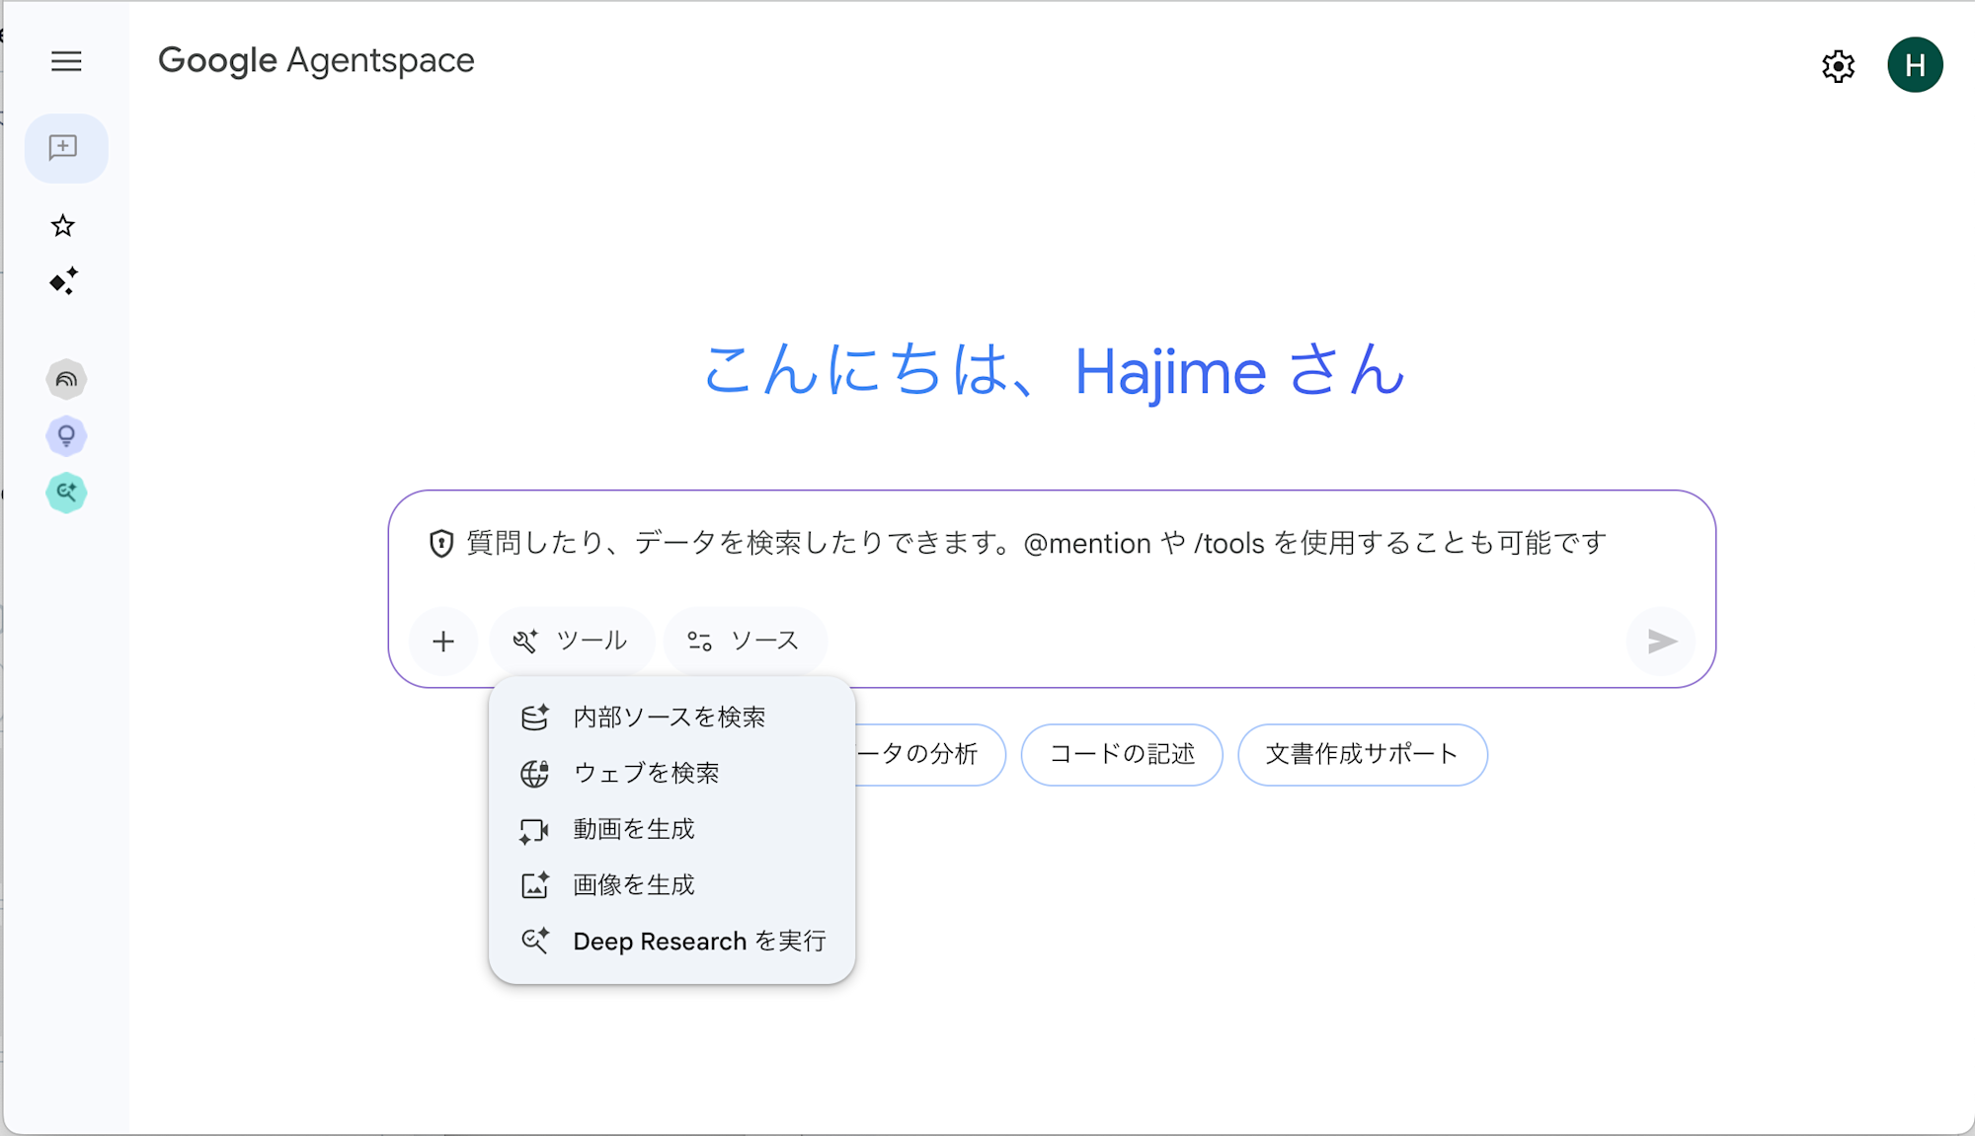This screenshot has height=1136, width=1975.
Task: Open the H account avatar
Action: tap(1915, 65)
